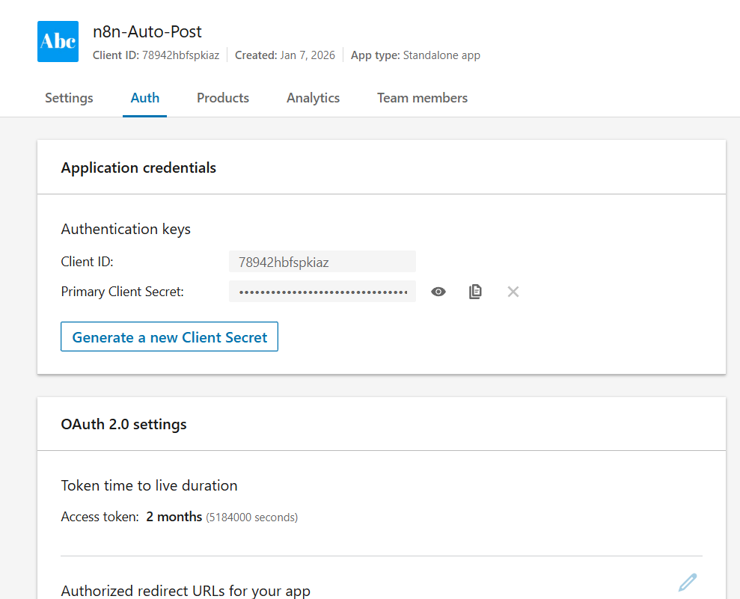The height and width of the screenshot is (599, 740).
Task: Reveal the Primary Client Secret with eye icon
Action: (x=438, y=292)
